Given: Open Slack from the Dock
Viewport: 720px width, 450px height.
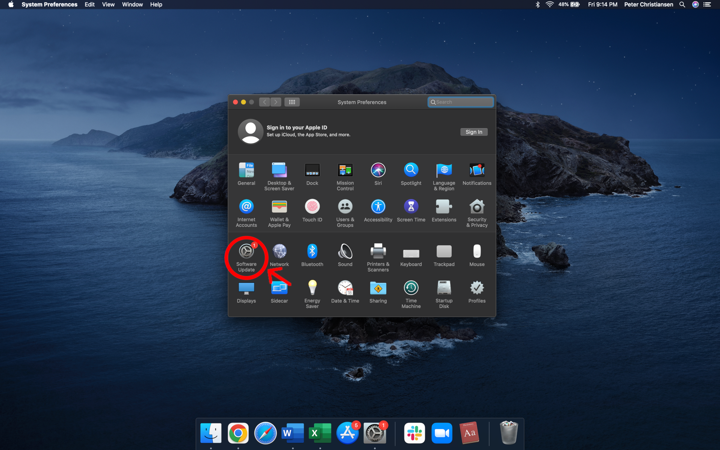Looking at the screenshot, I should click(x=414, y=433).
